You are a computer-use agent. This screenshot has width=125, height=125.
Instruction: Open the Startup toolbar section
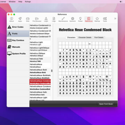click(x=97, y=19)
